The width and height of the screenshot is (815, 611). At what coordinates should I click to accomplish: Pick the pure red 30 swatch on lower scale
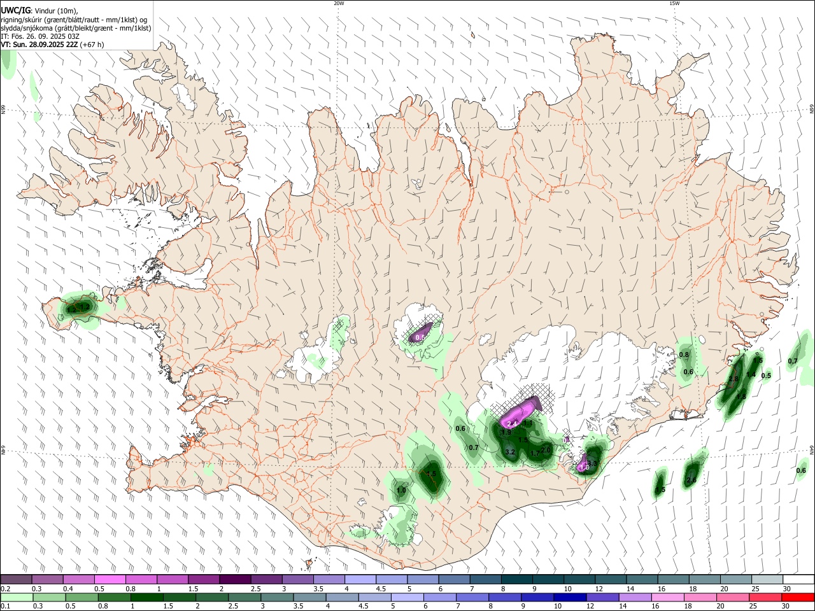(798, 598)
